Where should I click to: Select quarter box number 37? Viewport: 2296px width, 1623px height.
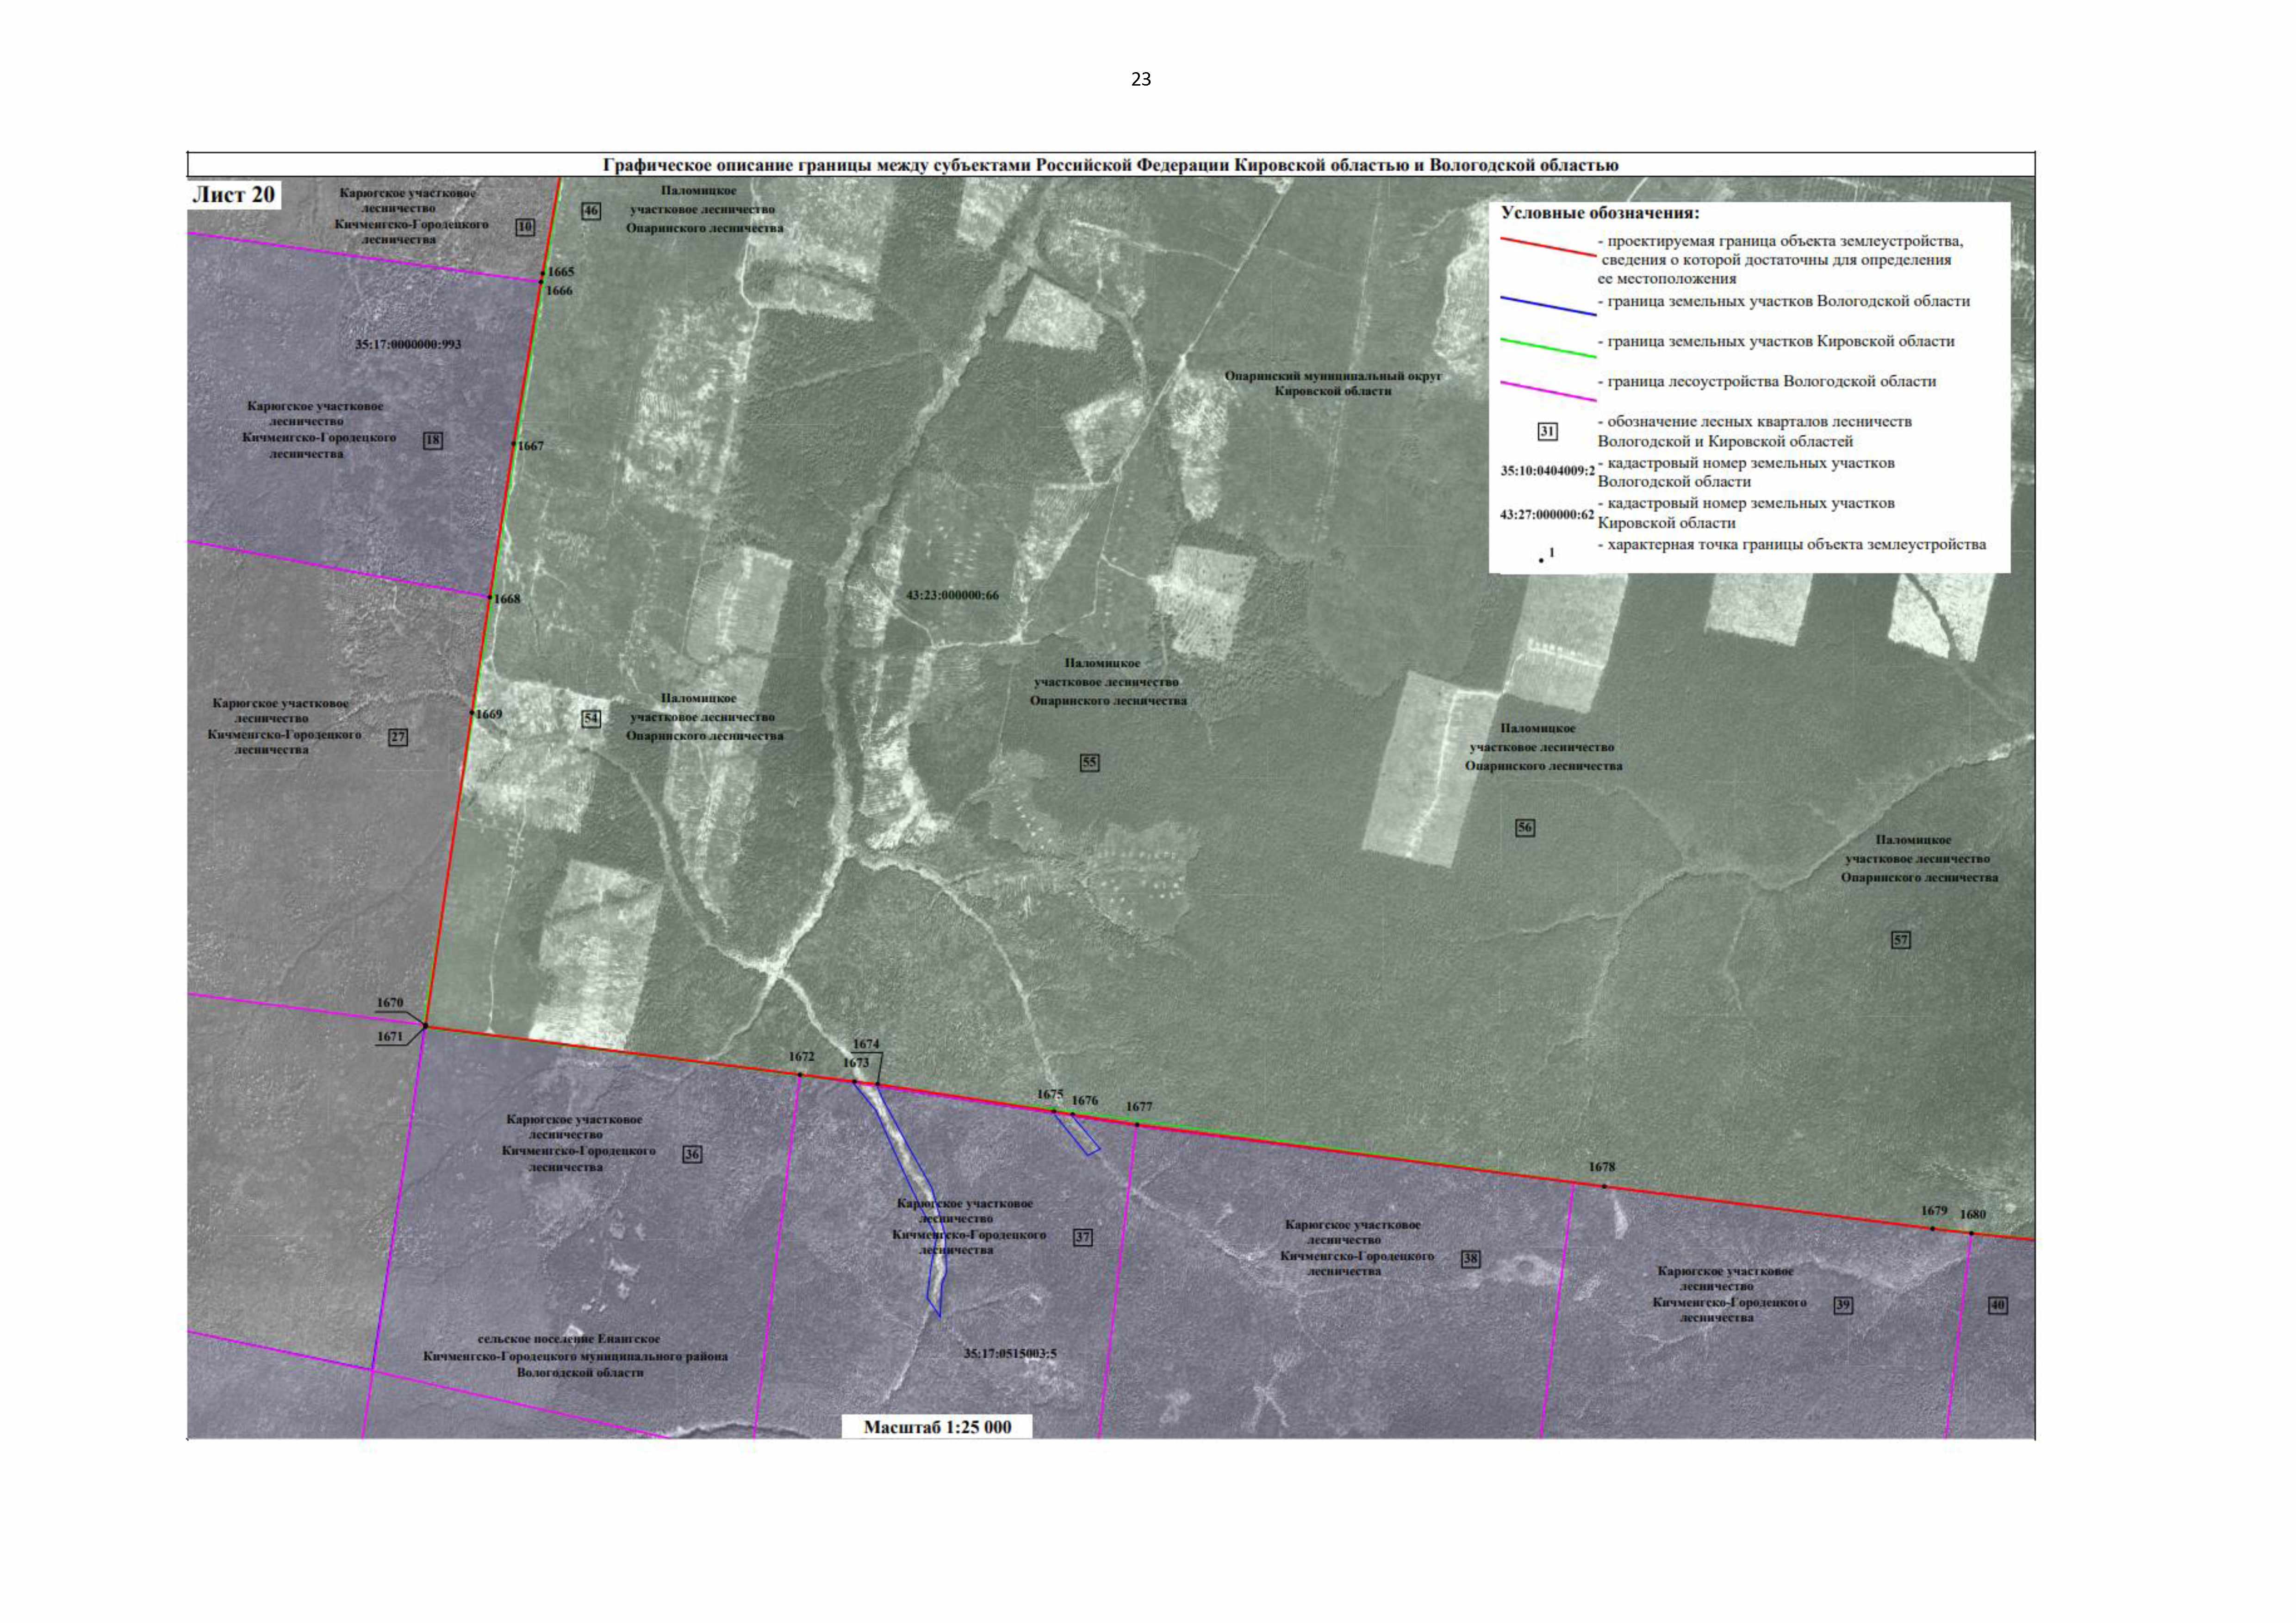point(1083,1236)
